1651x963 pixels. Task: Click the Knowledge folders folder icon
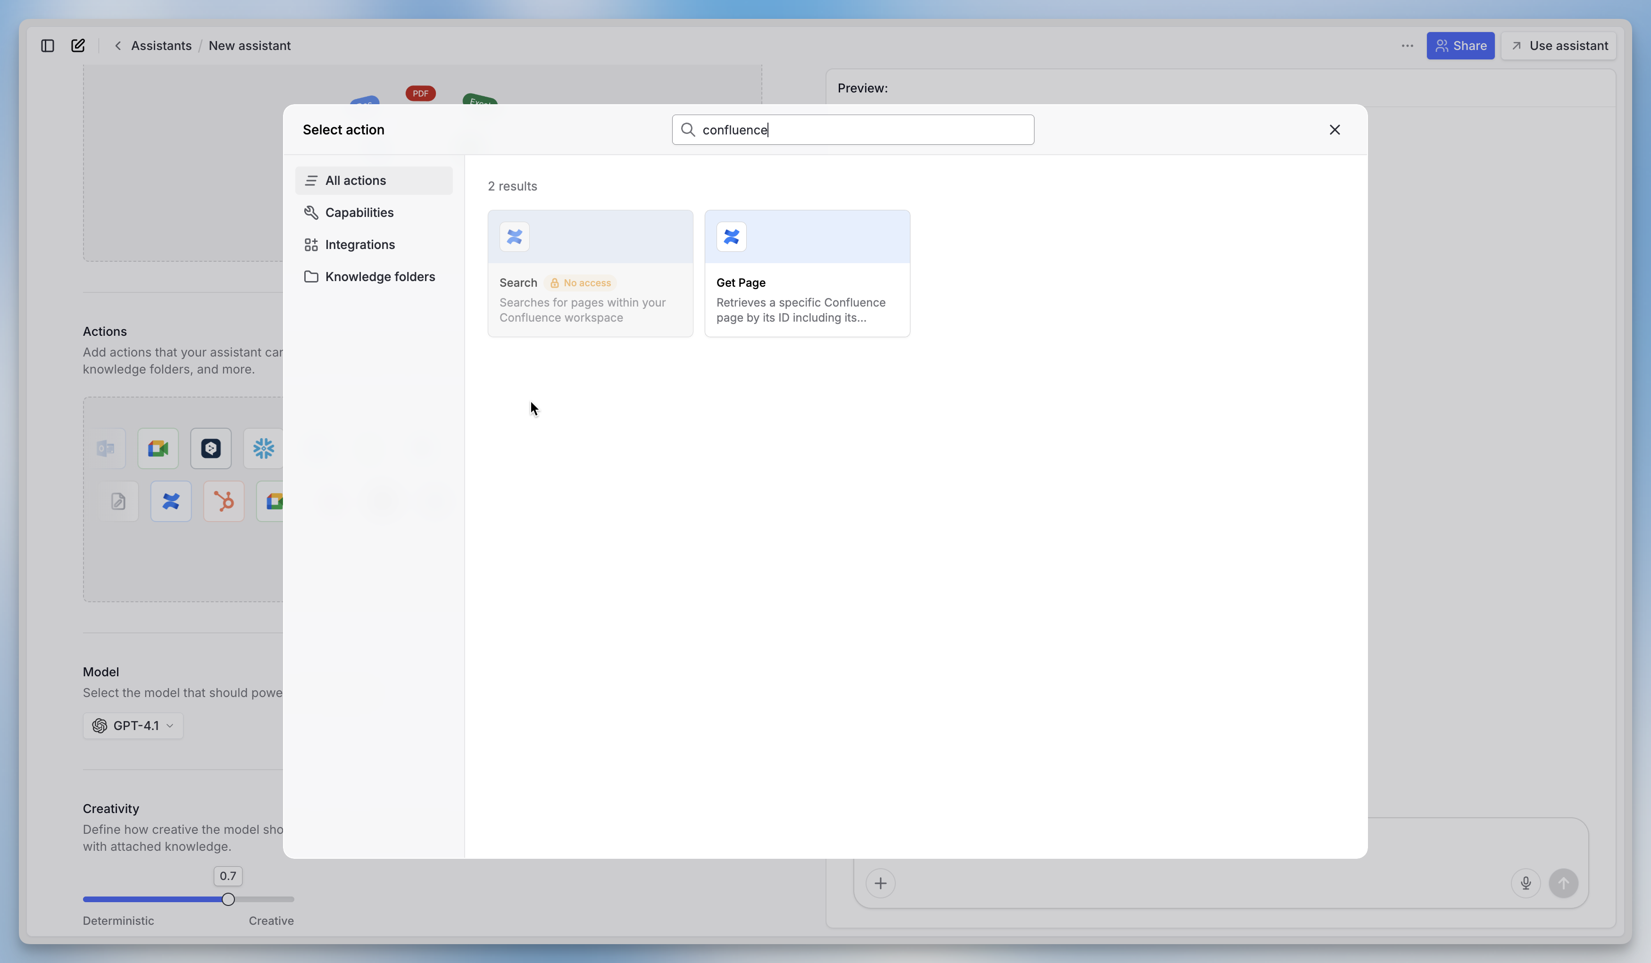311,277
